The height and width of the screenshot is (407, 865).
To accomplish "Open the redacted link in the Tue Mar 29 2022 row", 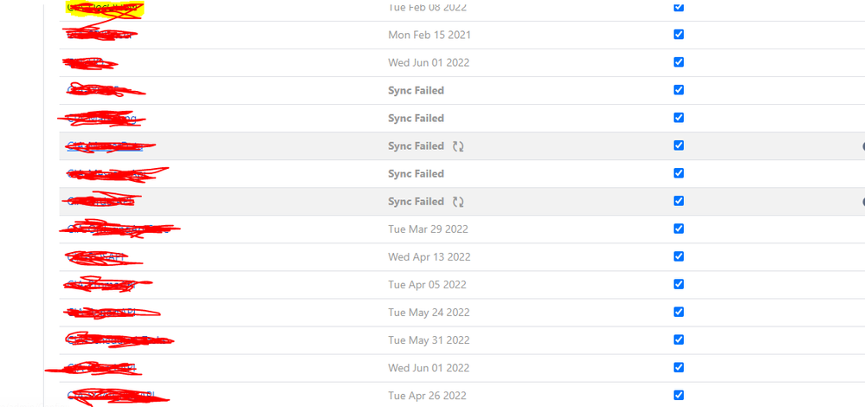I will point(119,229).
